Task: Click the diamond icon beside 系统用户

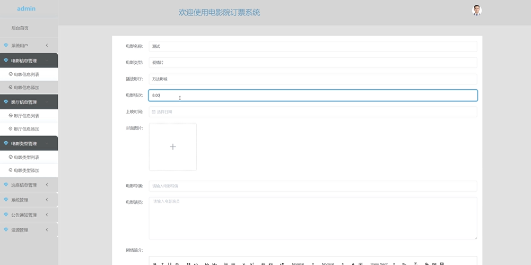Action: [6, 45]
